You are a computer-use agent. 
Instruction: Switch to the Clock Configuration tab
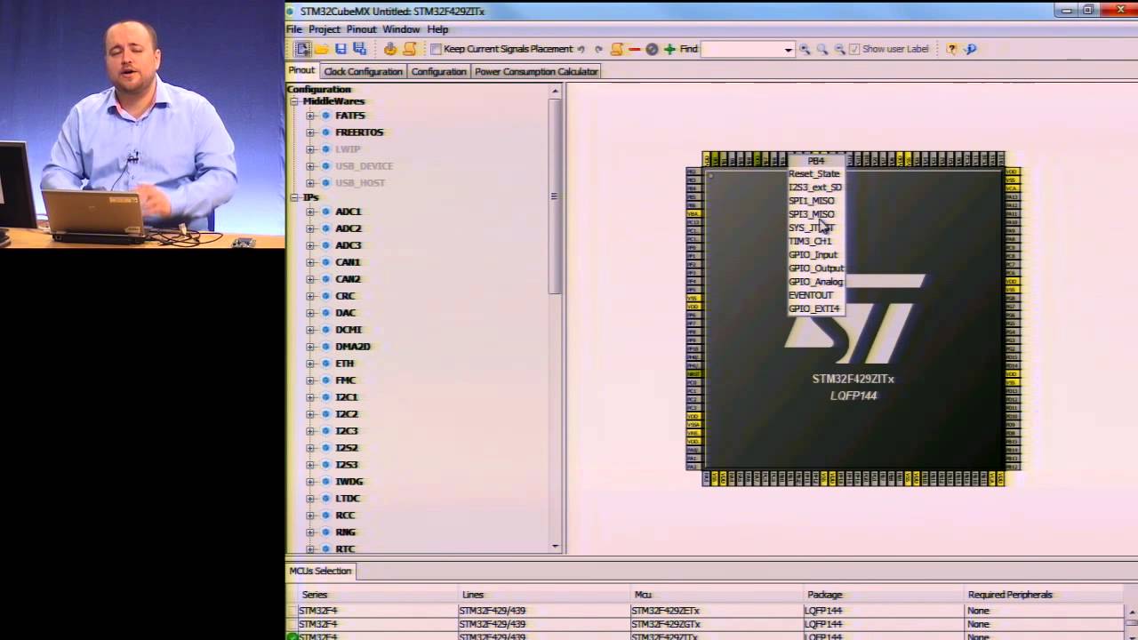(363, 71)
